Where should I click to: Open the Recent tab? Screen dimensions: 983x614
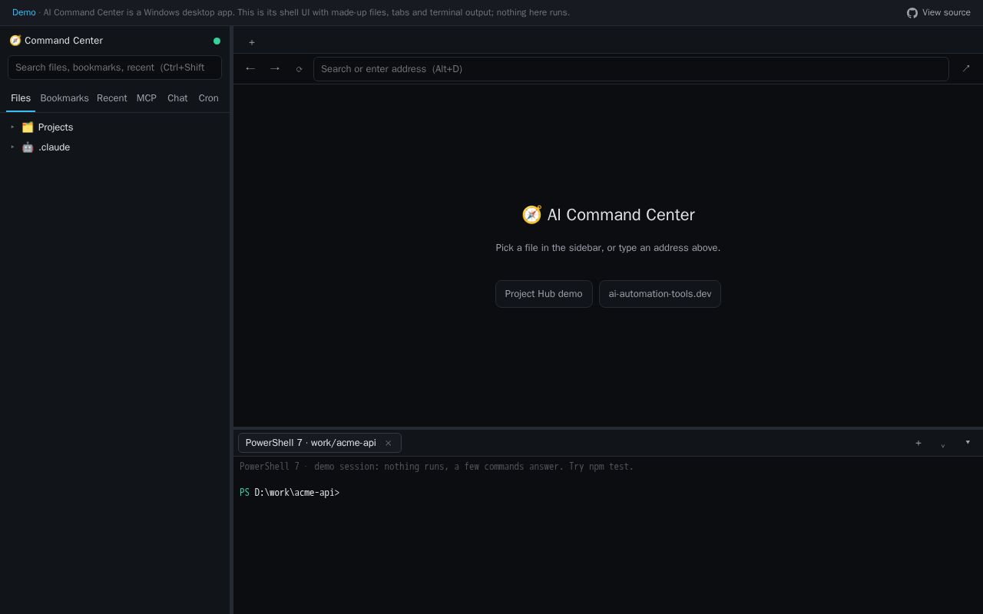[x=112, y=98]
